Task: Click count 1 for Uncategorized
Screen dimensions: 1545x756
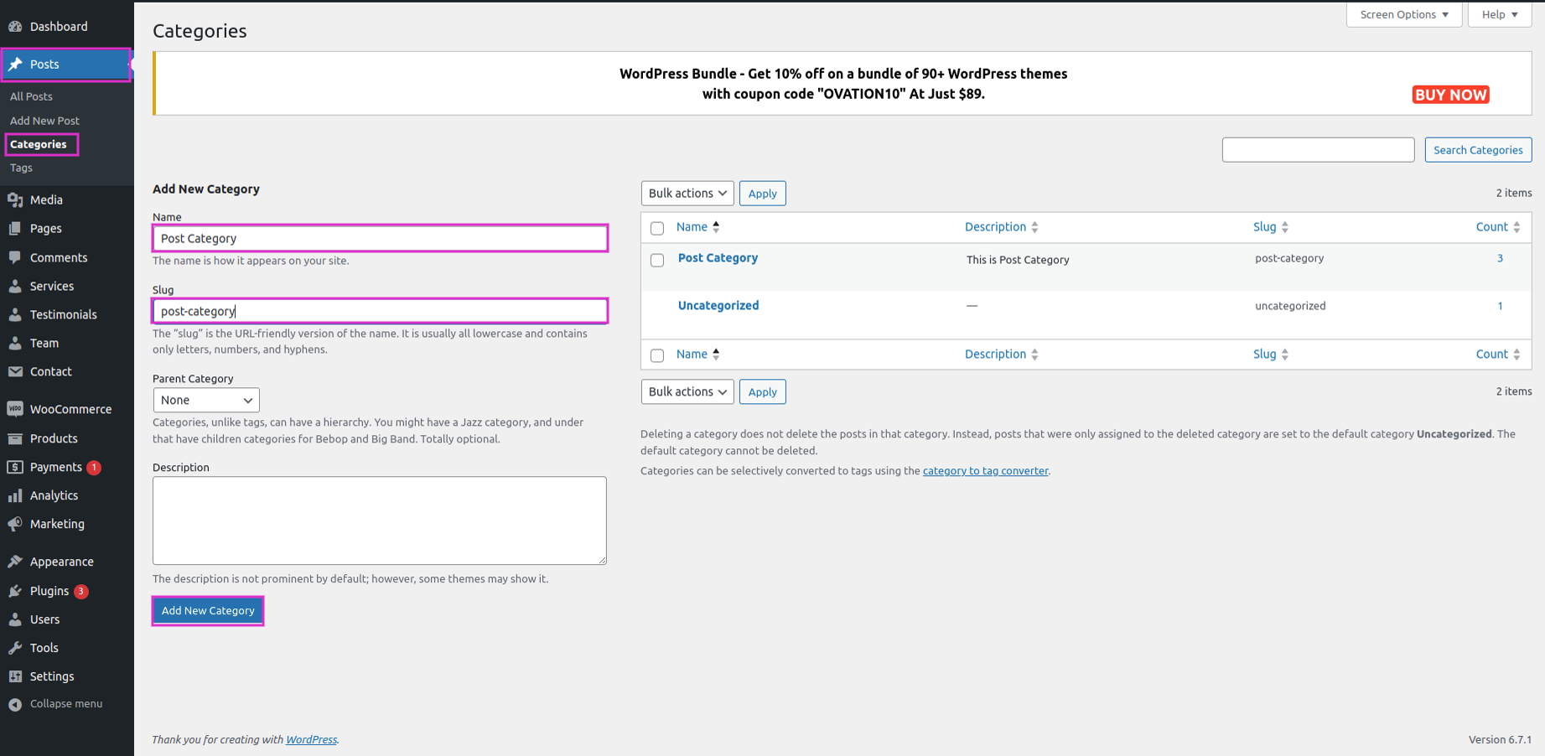Action: pos(1500,306)
